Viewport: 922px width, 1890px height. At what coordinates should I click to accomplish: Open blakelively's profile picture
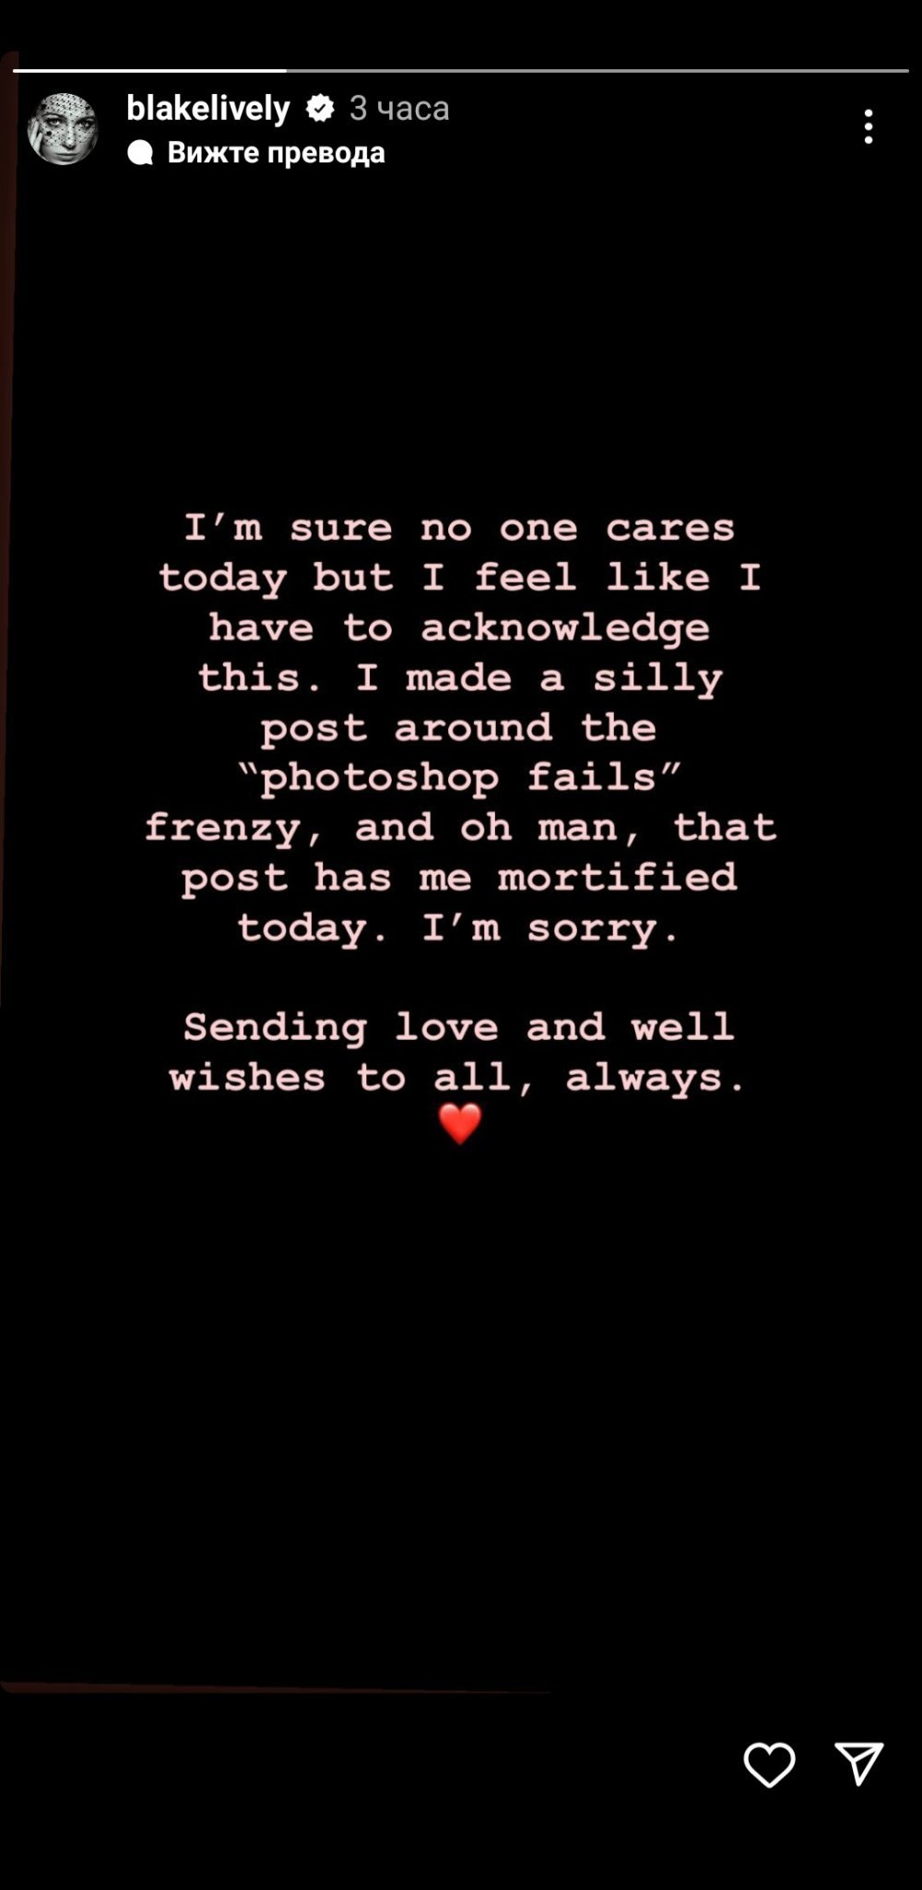click(x=63, y=129)
